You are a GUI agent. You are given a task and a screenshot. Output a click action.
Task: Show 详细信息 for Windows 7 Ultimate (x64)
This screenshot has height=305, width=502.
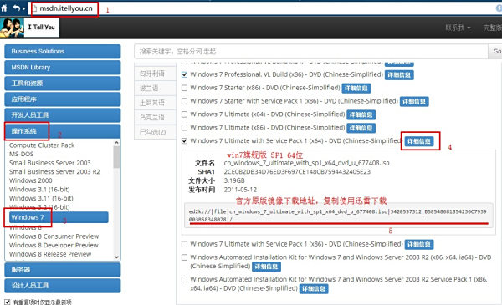tap(361, 114)
